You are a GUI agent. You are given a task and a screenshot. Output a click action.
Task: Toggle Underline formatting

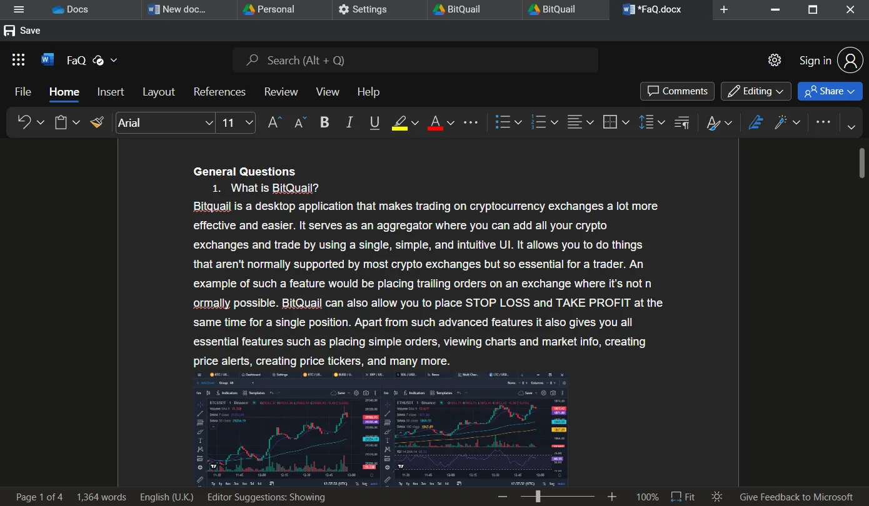coord(374,123)
